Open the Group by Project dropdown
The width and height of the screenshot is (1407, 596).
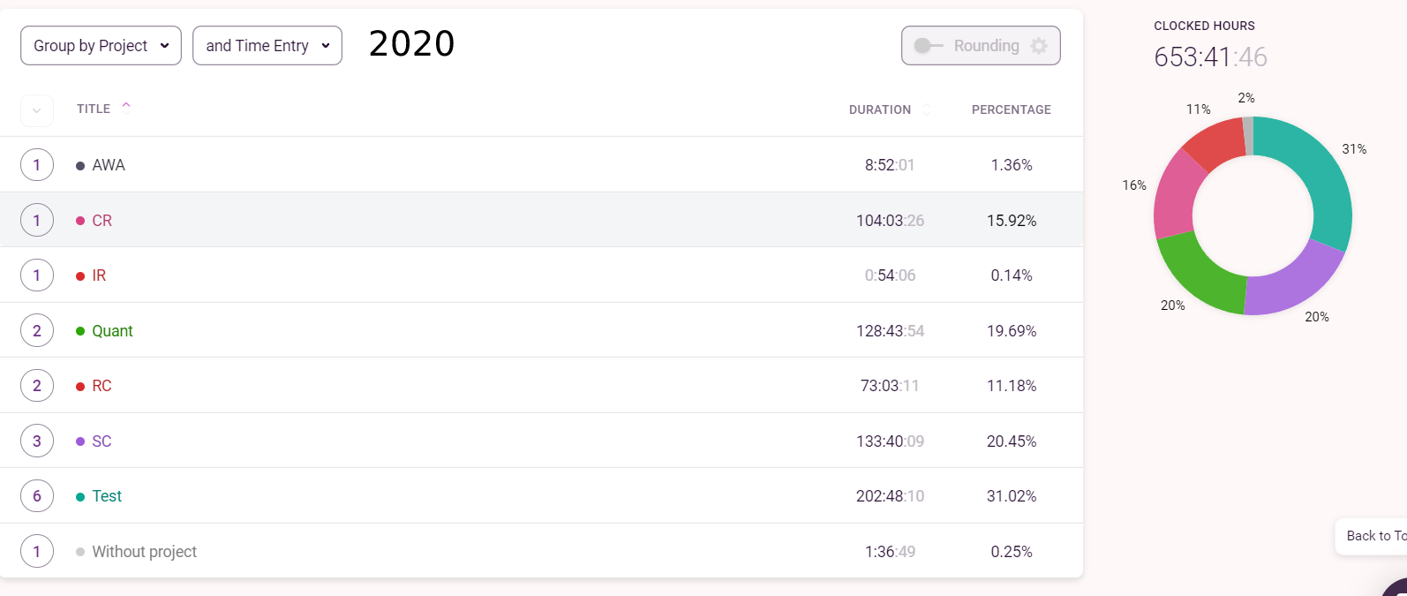point(101,46)
